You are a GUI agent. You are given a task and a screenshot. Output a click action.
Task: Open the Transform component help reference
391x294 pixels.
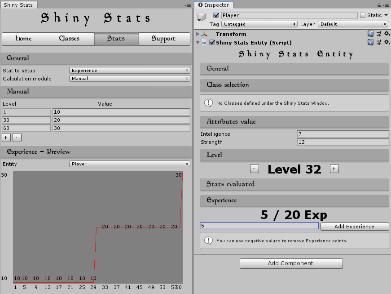(x=370, y=34)
